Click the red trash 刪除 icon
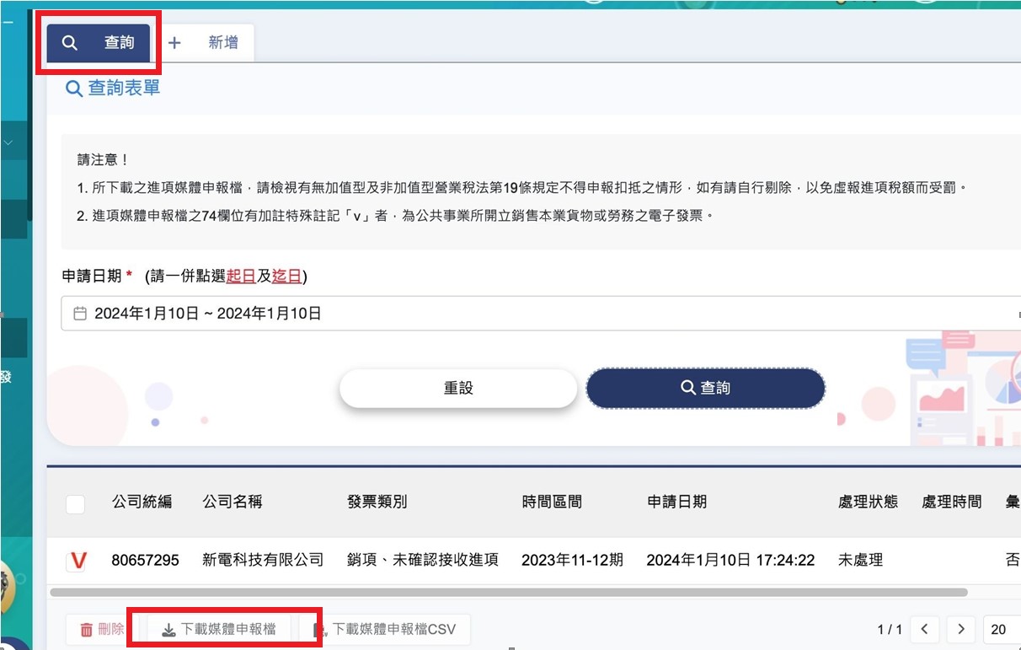The width and height of the screenshot is (1021, 650). 86,630
